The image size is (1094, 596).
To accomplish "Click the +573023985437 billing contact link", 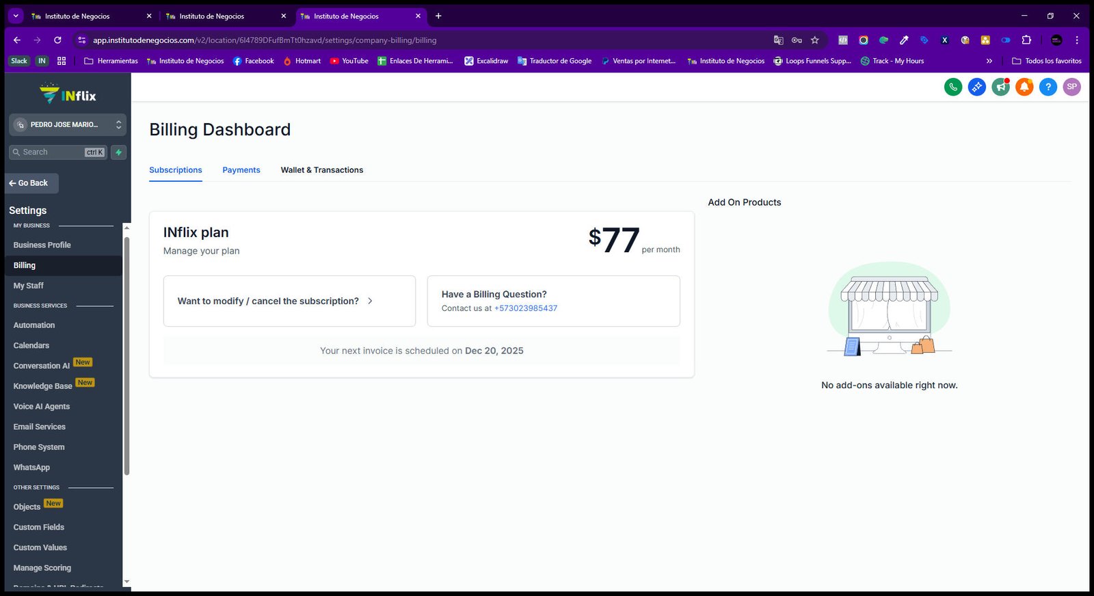I will pos(526,308).
